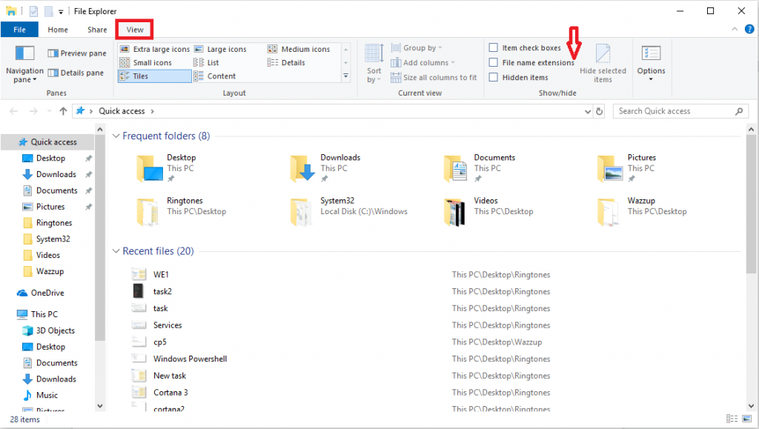Switch to large thumbnails via status bar icon
The width and height of the screenshot is (759, 429).
tap(747, 419)
